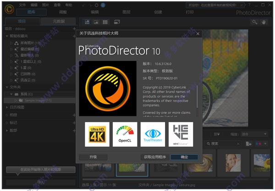Click the plus icon beside 相册
The height and width of the screenshot is (191, 275).
pyautogui.click(x=74, y=115)
